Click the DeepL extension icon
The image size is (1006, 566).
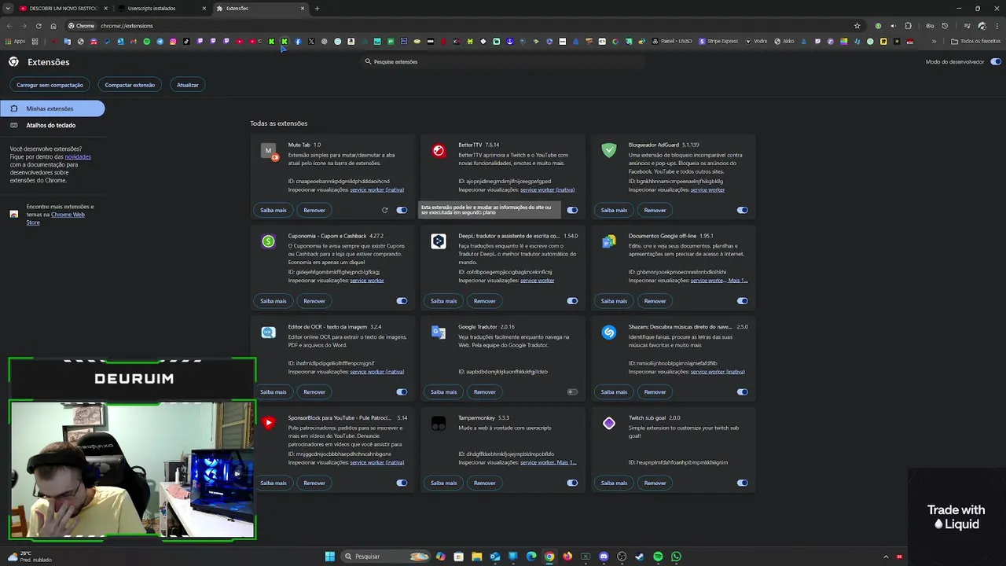coord(439,241)
